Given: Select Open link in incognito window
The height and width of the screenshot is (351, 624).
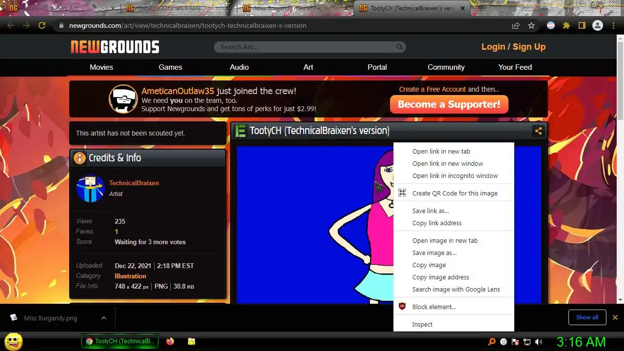Looking at the screenshot, I should point(453,175).
